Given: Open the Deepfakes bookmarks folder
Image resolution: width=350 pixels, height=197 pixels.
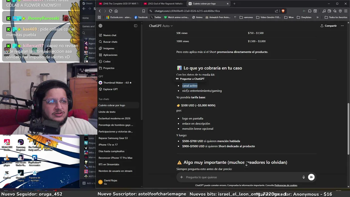Looking at the screenshot, I should (x=304, y=17).
